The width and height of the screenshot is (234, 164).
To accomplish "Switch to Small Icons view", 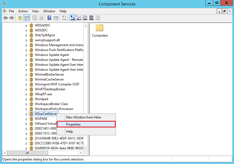I will tap(79, 18).
